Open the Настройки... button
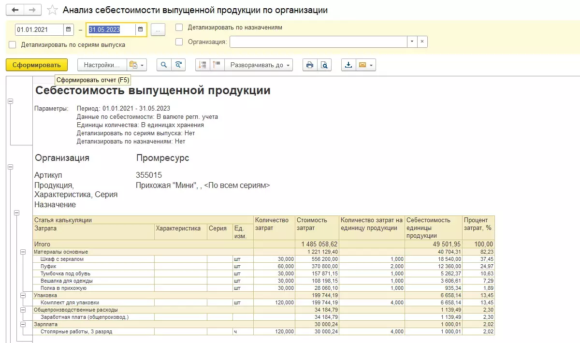 tap(101, 65)
